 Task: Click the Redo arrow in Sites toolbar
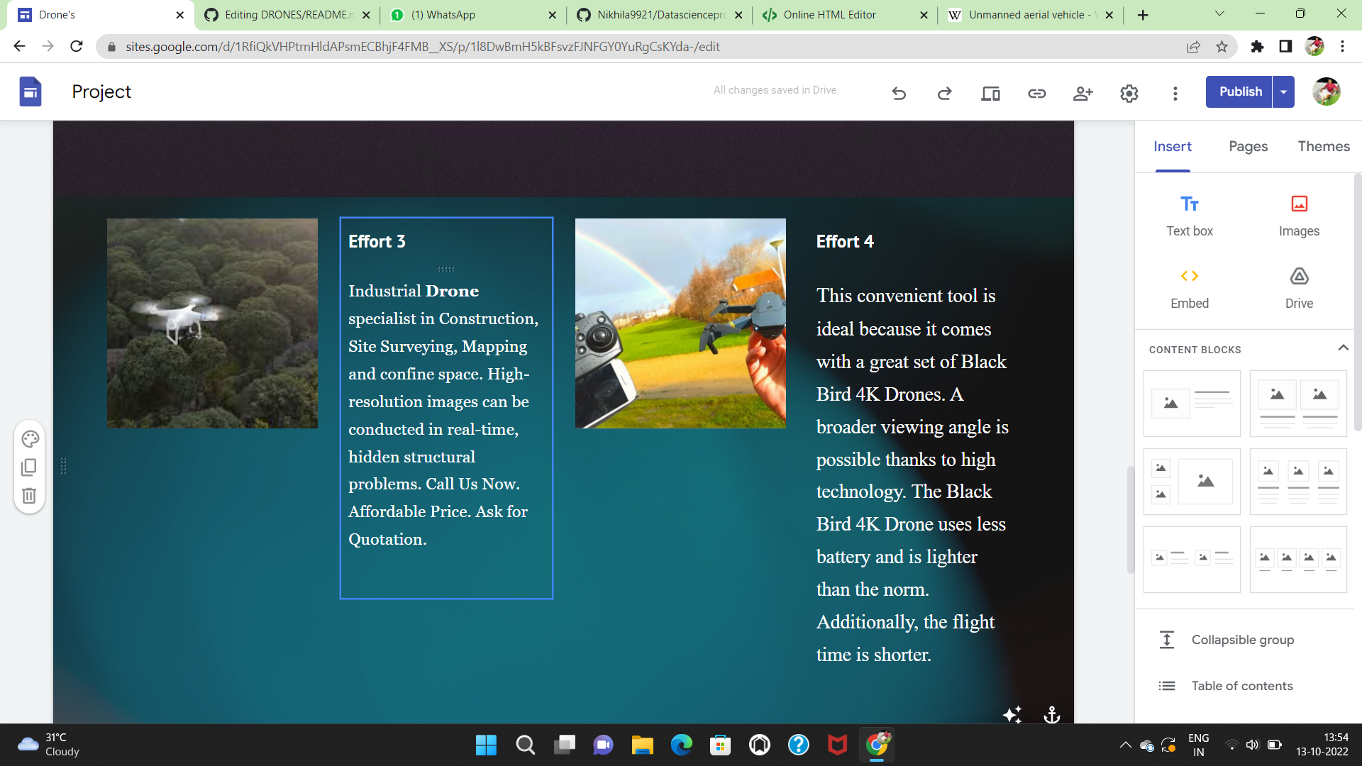[944, 93]
